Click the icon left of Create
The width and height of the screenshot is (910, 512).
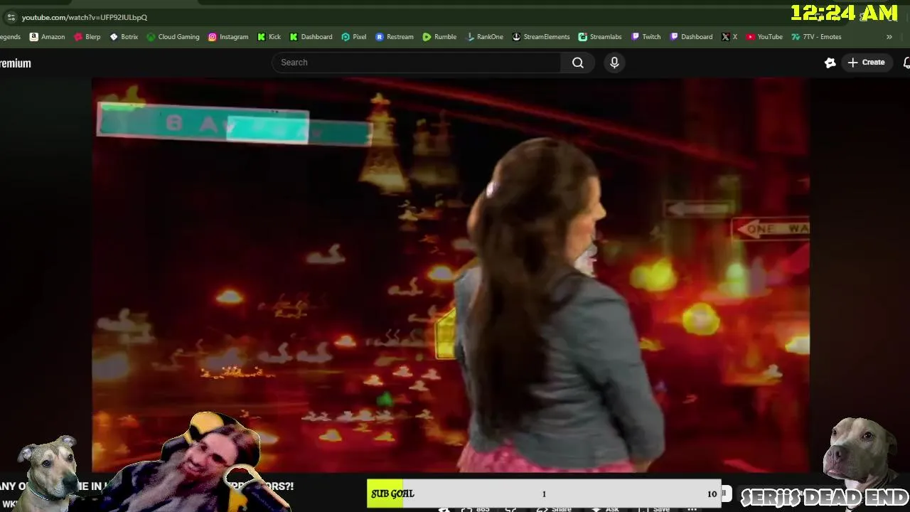830,63
